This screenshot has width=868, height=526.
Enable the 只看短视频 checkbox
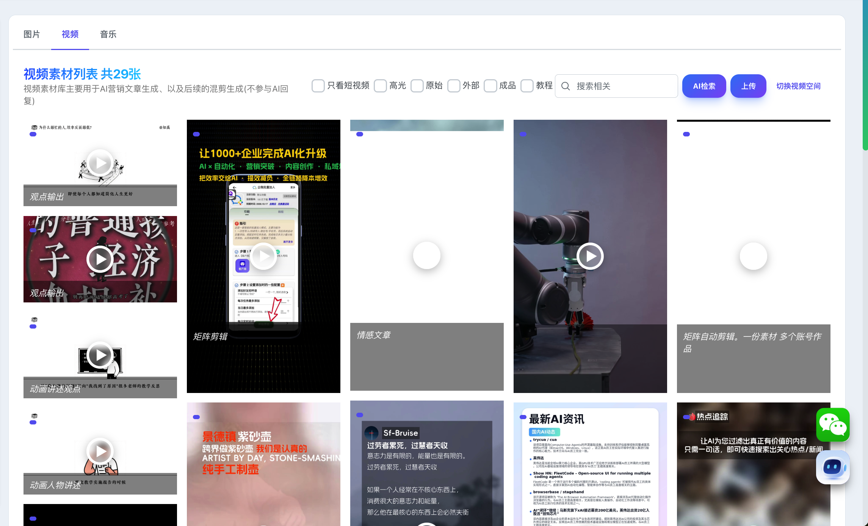coord(318,86)
